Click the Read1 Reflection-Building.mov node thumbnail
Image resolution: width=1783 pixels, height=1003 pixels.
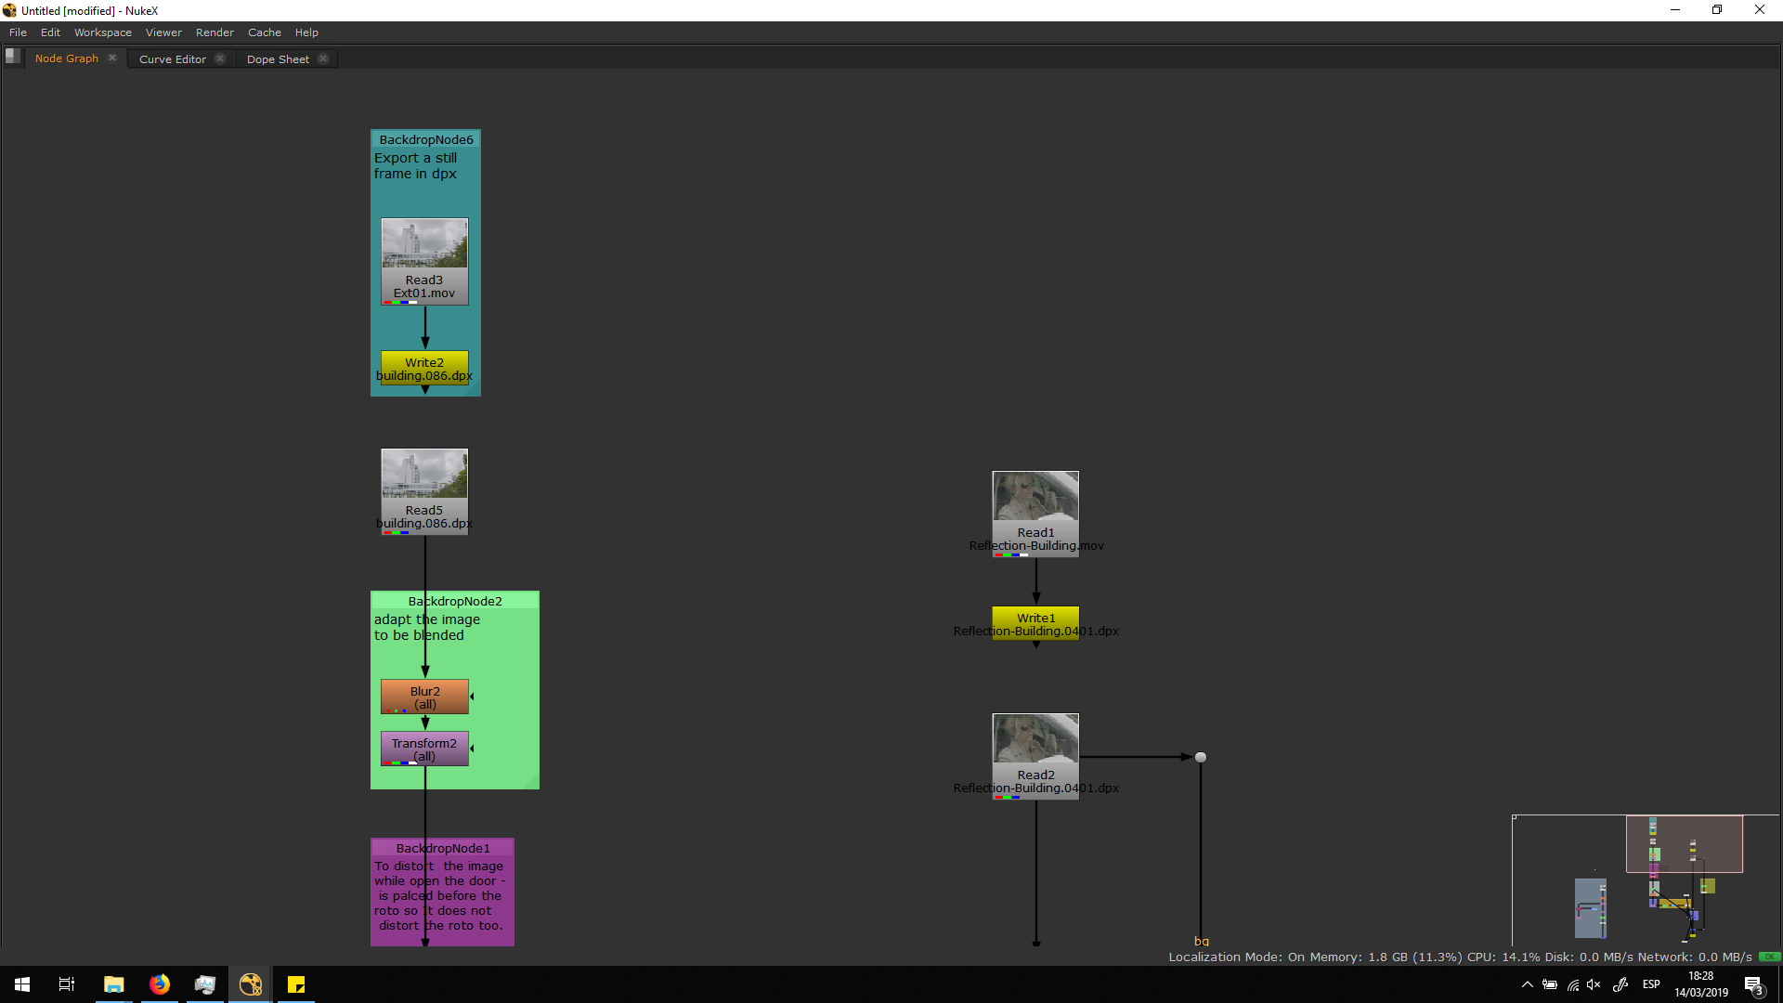tap(1035, 497)
